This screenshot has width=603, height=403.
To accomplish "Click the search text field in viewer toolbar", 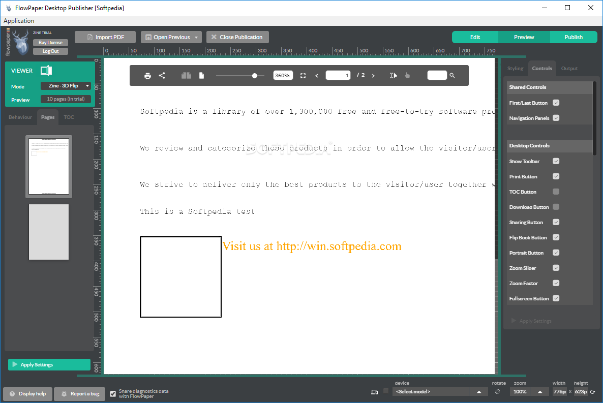I will click(437, 75).
